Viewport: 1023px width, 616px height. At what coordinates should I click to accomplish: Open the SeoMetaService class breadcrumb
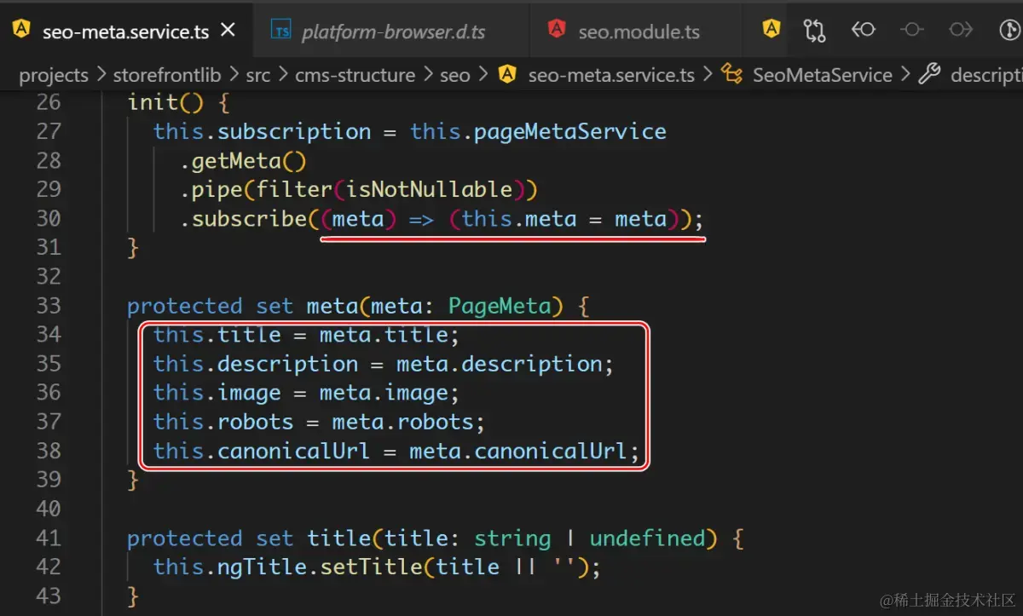point(822,75)
